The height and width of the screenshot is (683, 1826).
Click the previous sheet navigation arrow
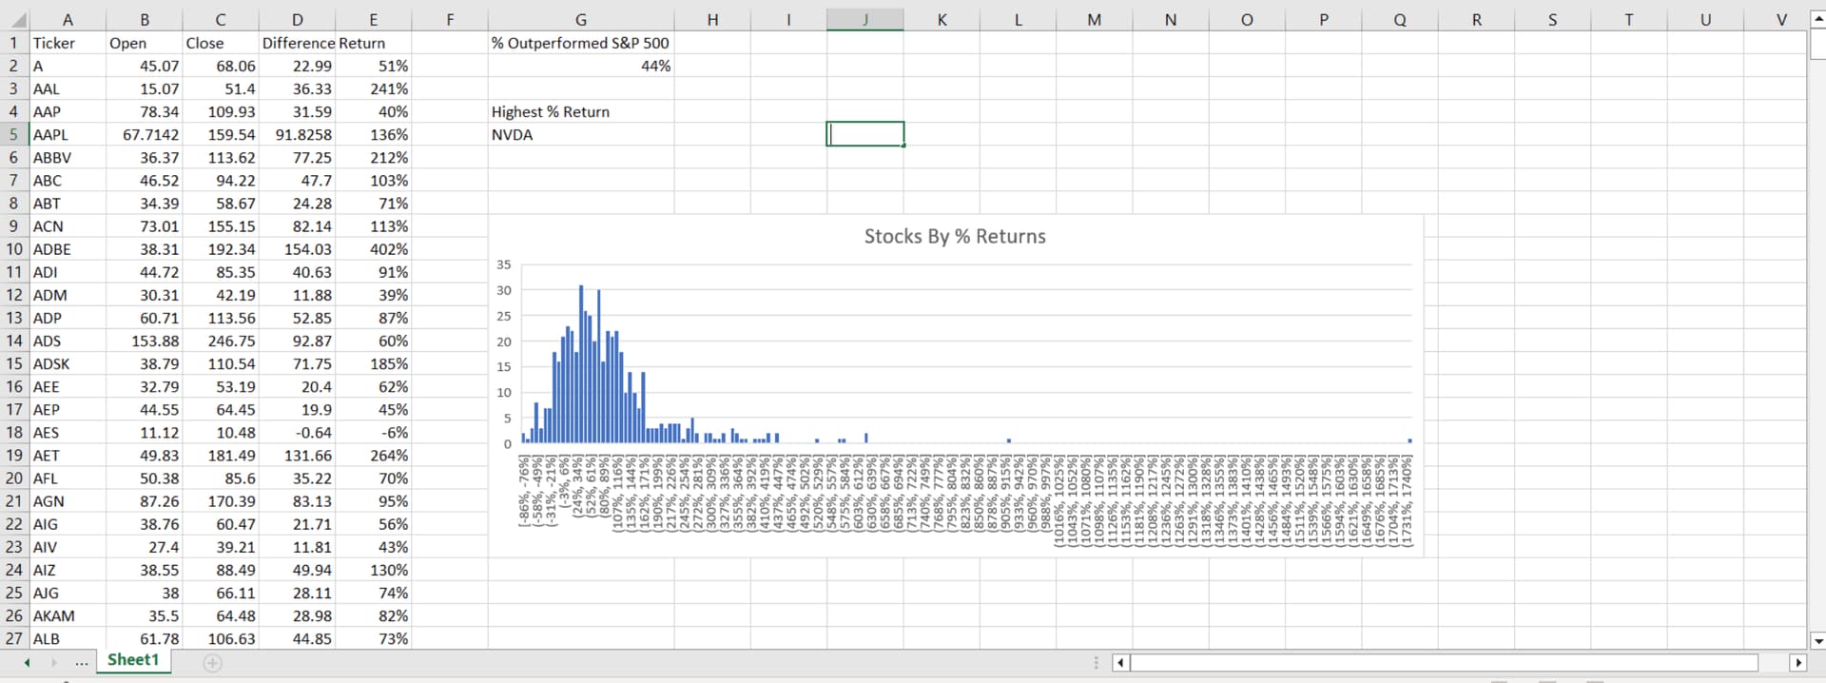click(x=27, y=662)
